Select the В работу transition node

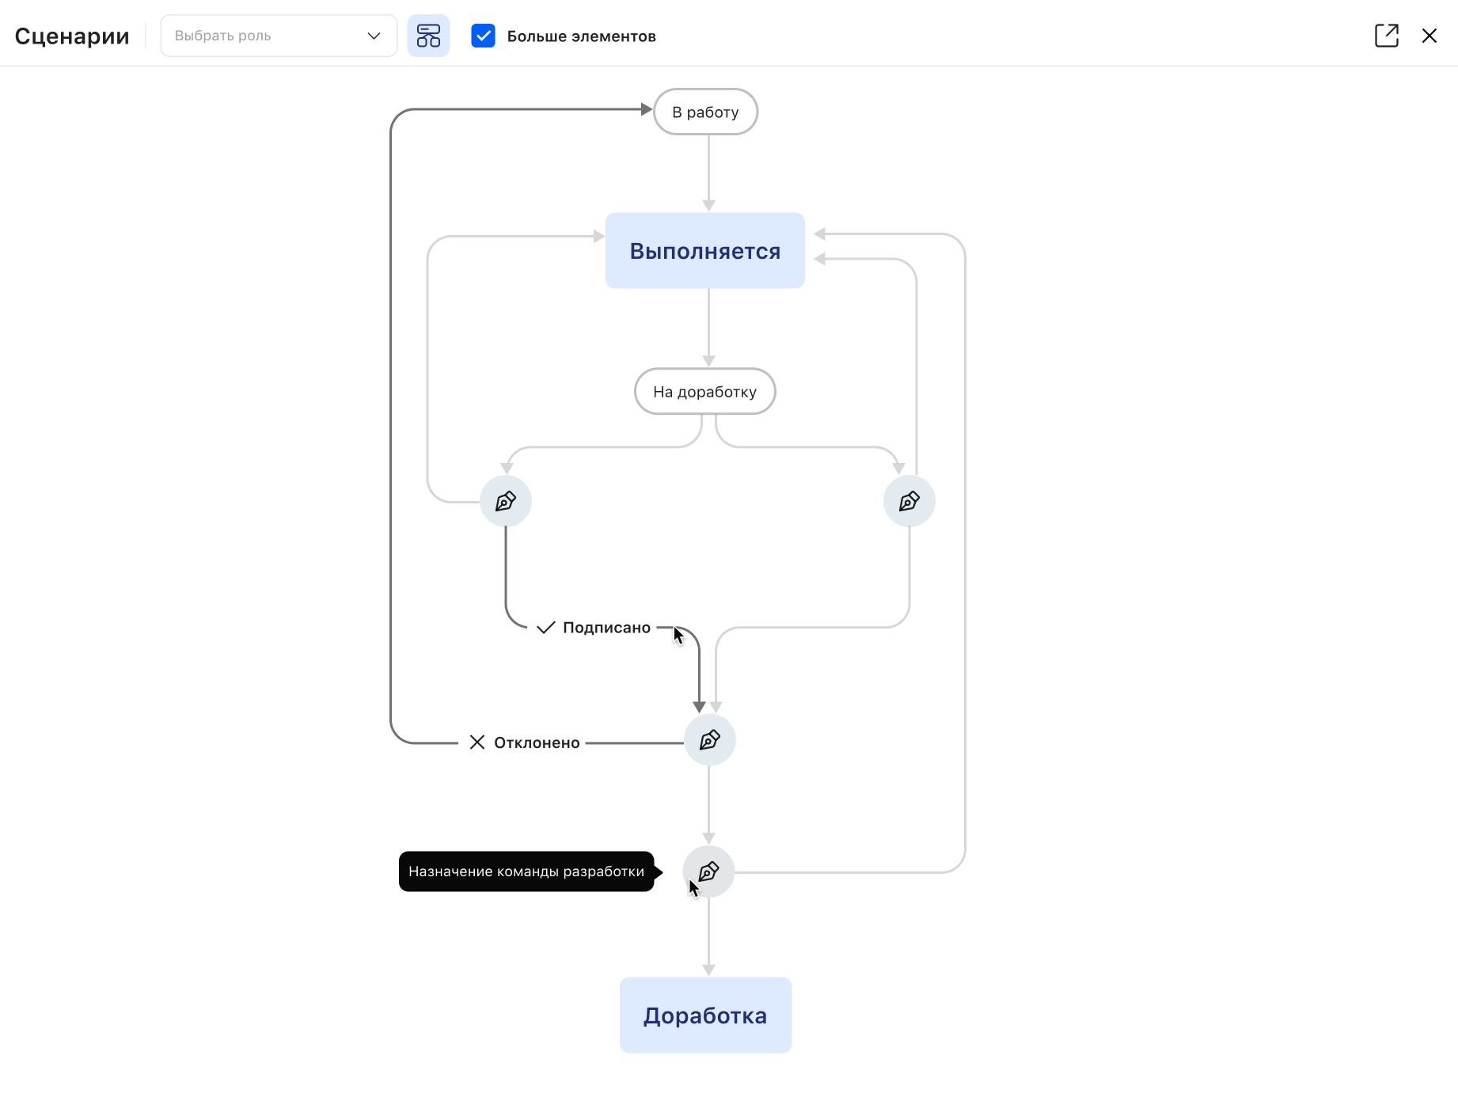point(705,112)
